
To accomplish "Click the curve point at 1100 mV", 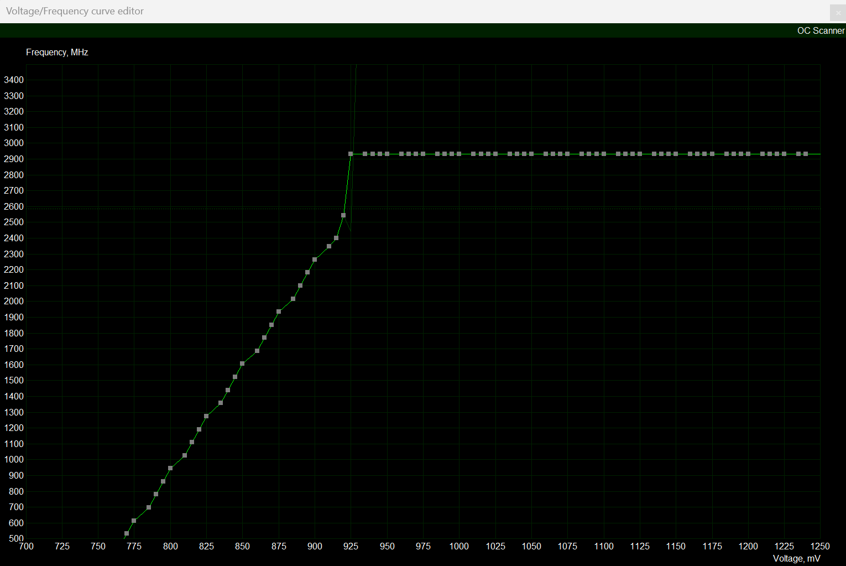I will (x=604, y=154).
